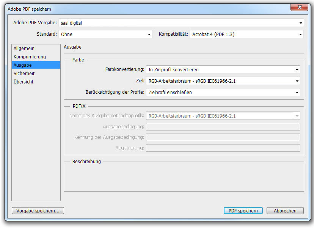
Task: Click the Ausgabebedingung text field
Action: click(x=223, y=127)
